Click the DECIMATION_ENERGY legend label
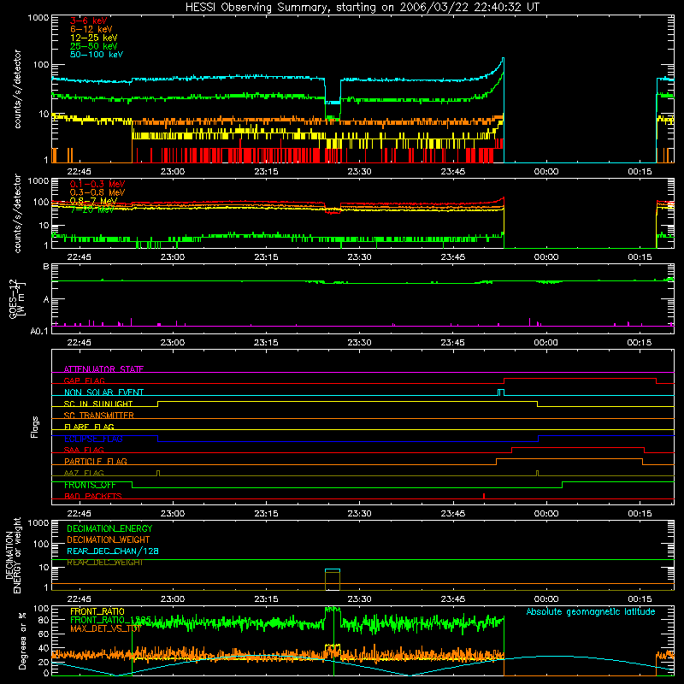The image size is (684, 684). tap(109, 528)
